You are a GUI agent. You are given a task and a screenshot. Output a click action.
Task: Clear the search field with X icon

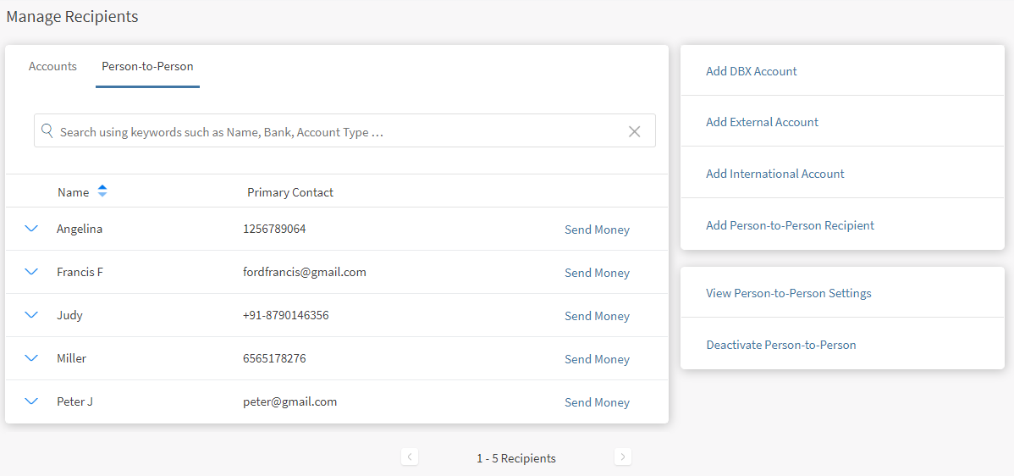click(x=634, y=131)
